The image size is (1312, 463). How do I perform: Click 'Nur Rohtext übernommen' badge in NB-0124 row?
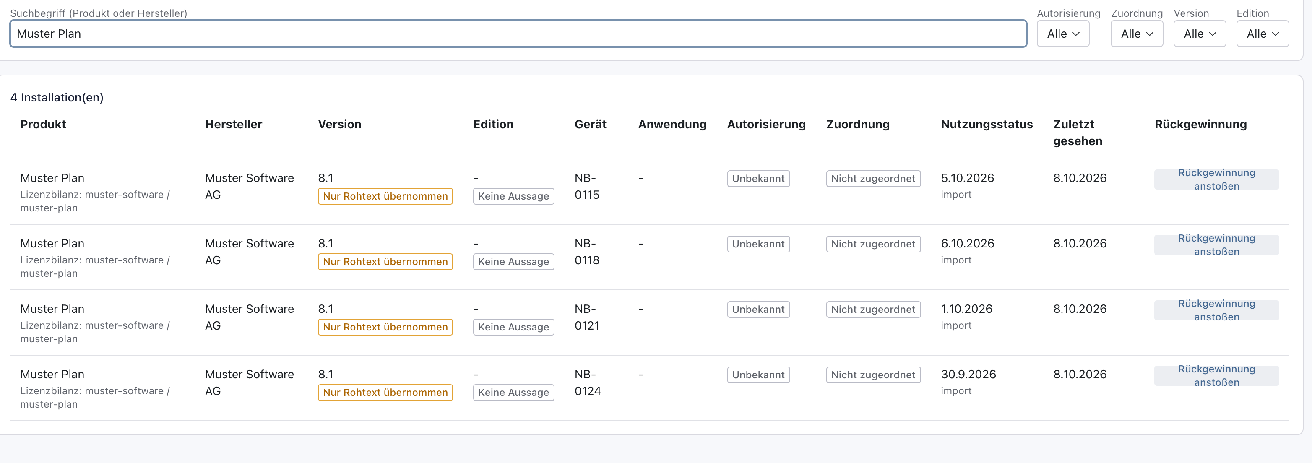(x=385, y=392)
